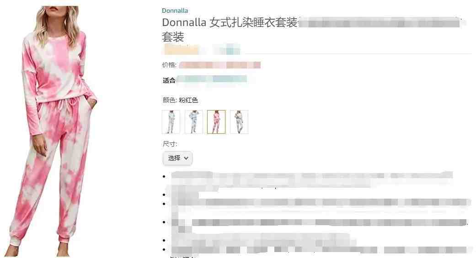This screenshot has width=476, height=258.
Task: Click the bold 适合 label
Action: [169, 80]
